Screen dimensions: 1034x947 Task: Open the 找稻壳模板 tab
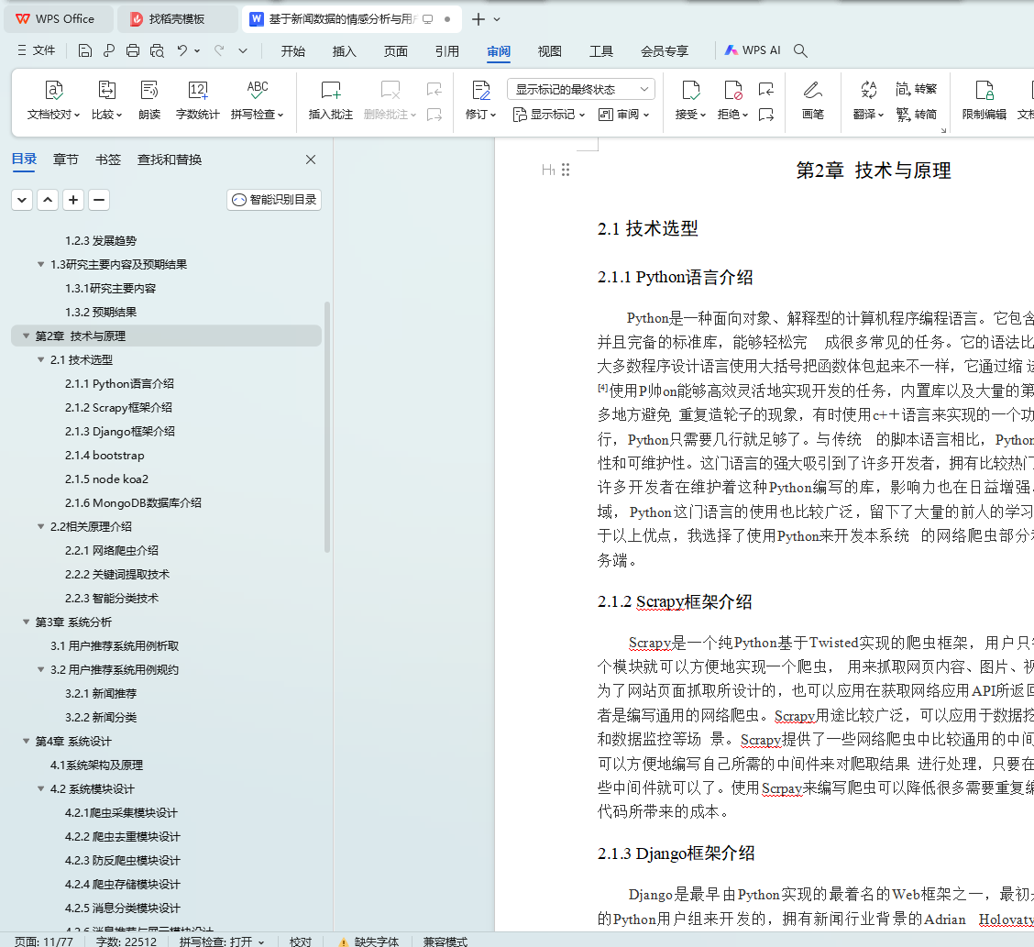click(x=177, y=19)
